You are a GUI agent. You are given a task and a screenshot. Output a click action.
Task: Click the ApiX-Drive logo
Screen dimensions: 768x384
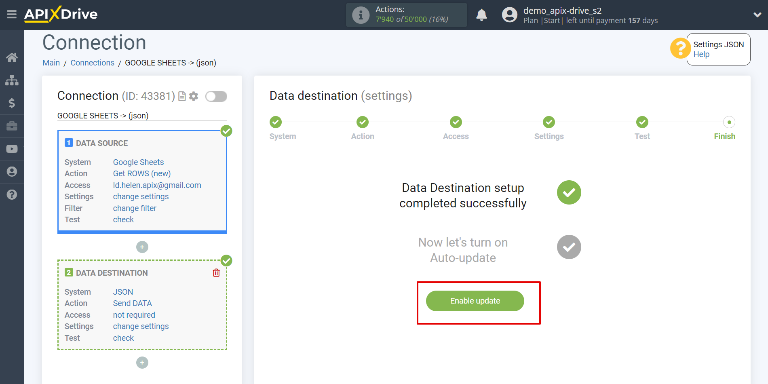click(61, 14)
